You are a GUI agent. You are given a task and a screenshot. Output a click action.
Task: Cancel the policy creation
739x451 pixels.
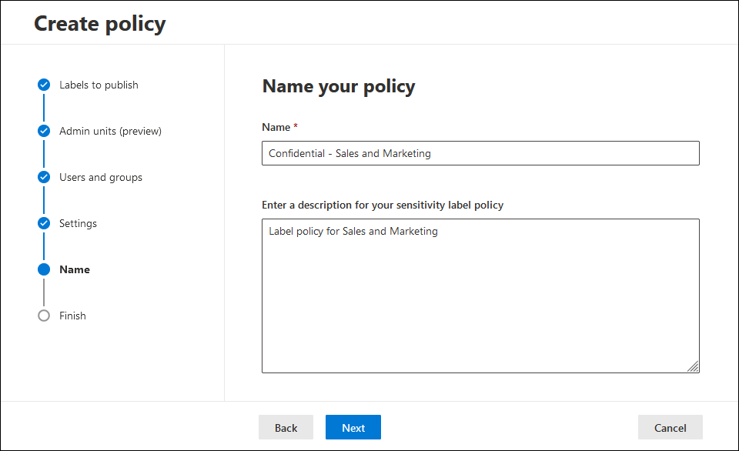tap(670, 427)
